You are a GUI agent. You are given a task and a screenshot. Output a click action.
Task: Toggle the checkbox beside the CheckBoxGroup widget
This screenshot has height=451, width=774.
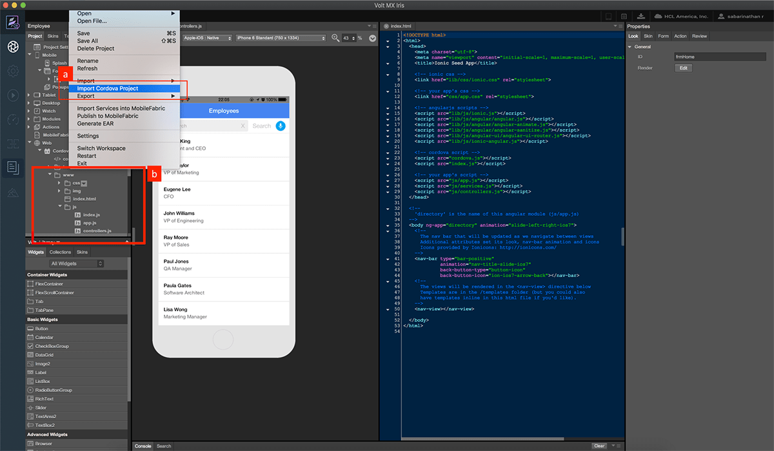click(x=30, y=346)
